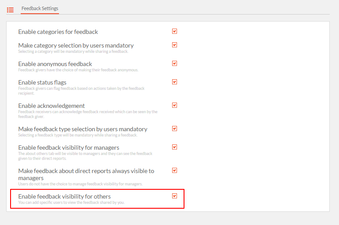Toggle Enable feedback visibility for others checkbox
Viewport: 339px width, 225px height.
point(174,196)
